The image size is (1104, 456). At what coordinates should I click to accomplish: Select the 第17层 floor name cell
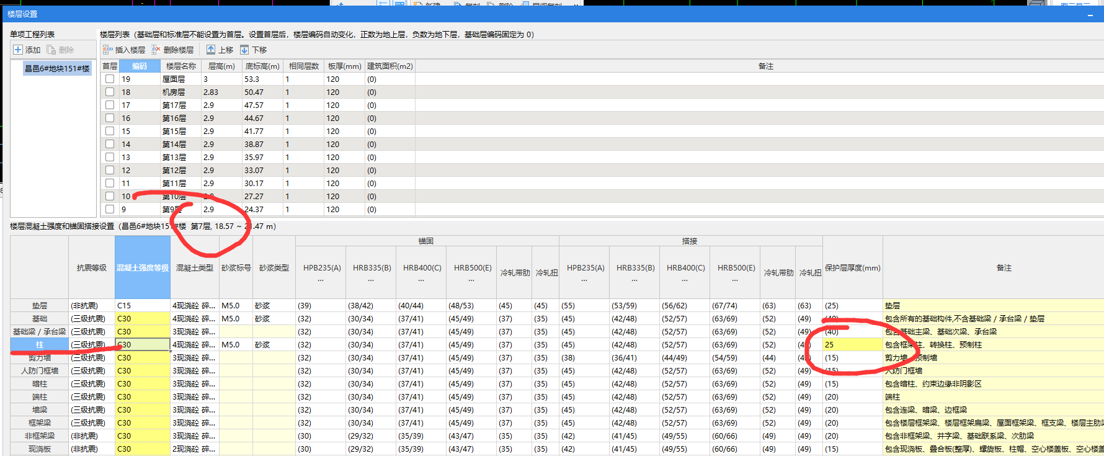coord(181,105)
